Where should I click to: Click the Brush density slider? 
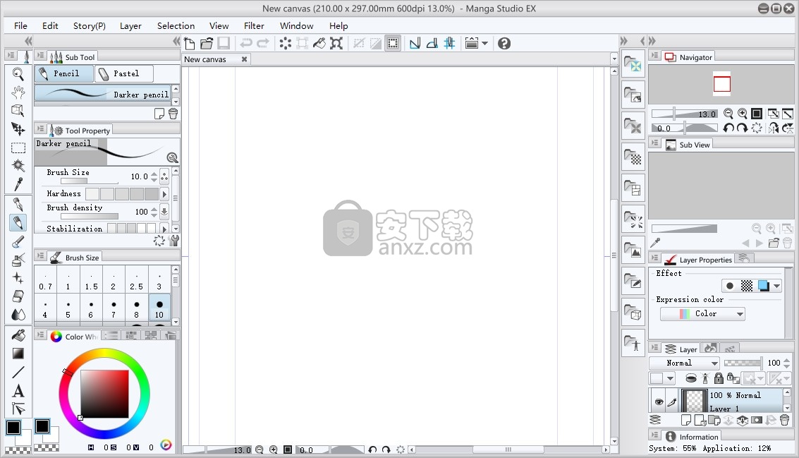(x=90, y=216)
